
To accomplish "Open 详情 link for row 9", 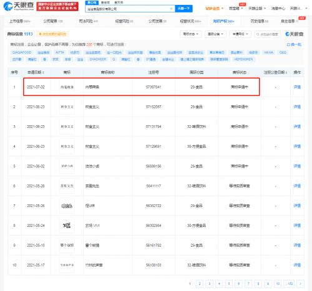I will [x=297, y=246].
